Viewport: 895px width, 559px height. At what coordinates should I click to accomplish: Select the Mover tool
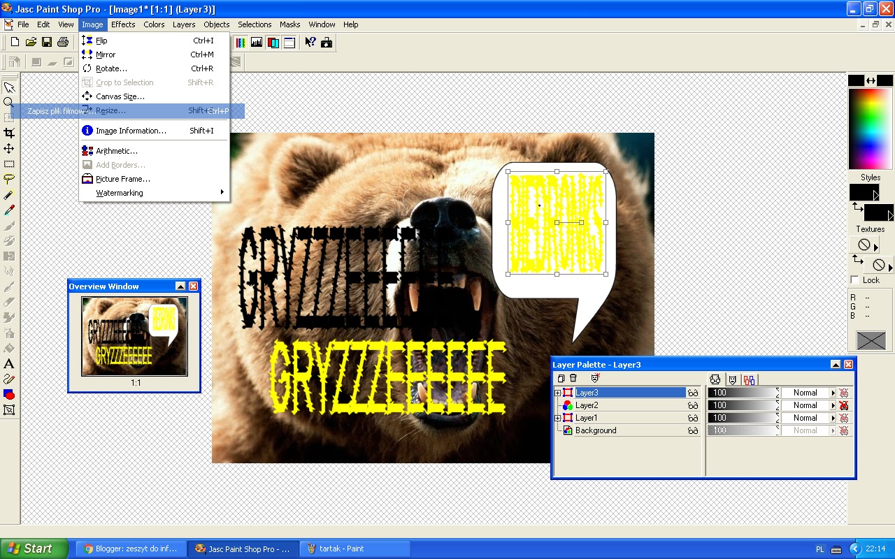(x=9, y=147)
